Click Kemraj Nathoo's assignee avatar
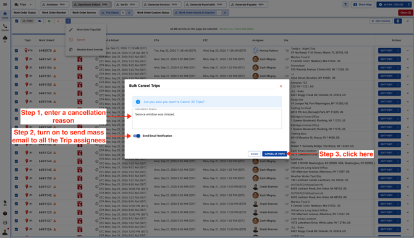414x238 pixels. (x=255, y=51)
